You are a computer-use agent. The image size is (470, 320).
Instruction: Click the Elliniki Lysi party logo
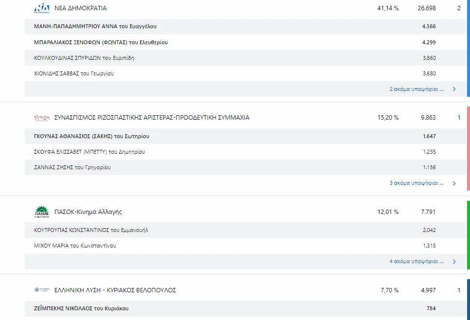point(42,290)
